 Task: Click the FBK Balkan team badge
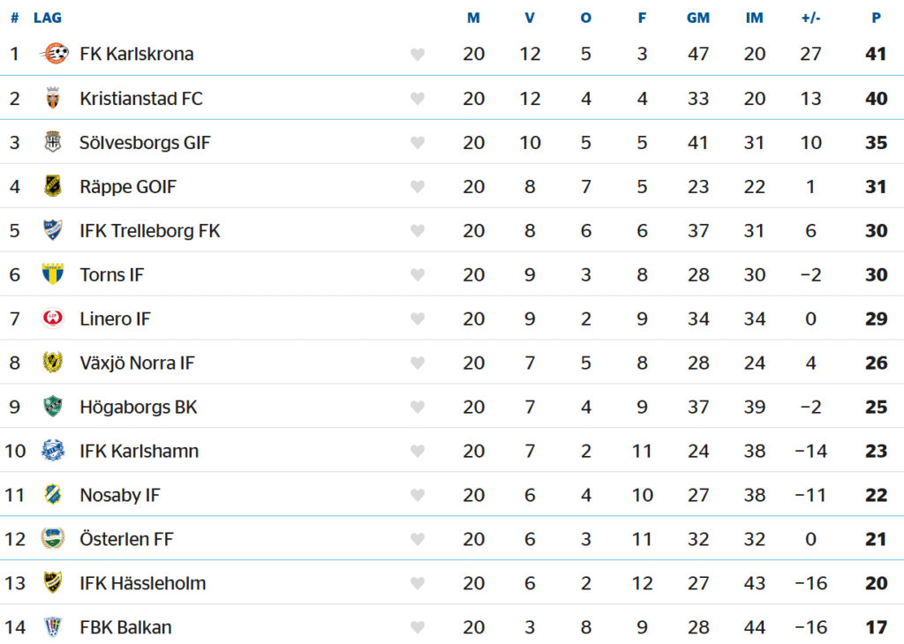[x=53, y=627]
